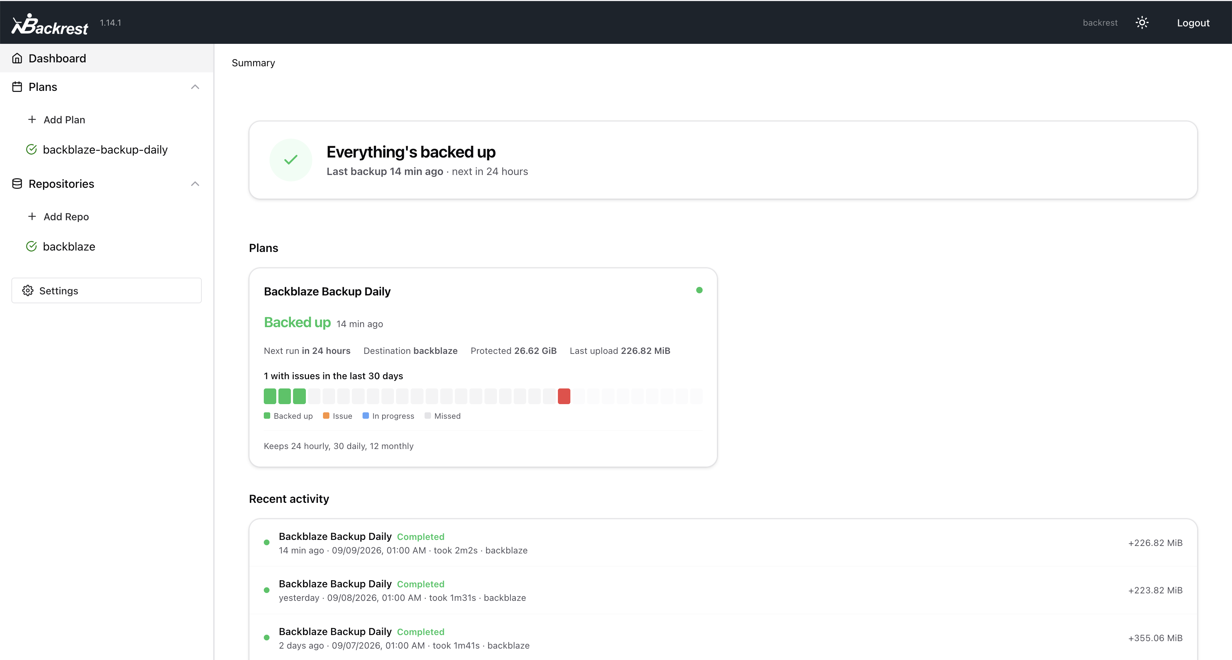Screen dimensions: 1232x660
Task: Click the red day square in history
Action: coord(564,396)
